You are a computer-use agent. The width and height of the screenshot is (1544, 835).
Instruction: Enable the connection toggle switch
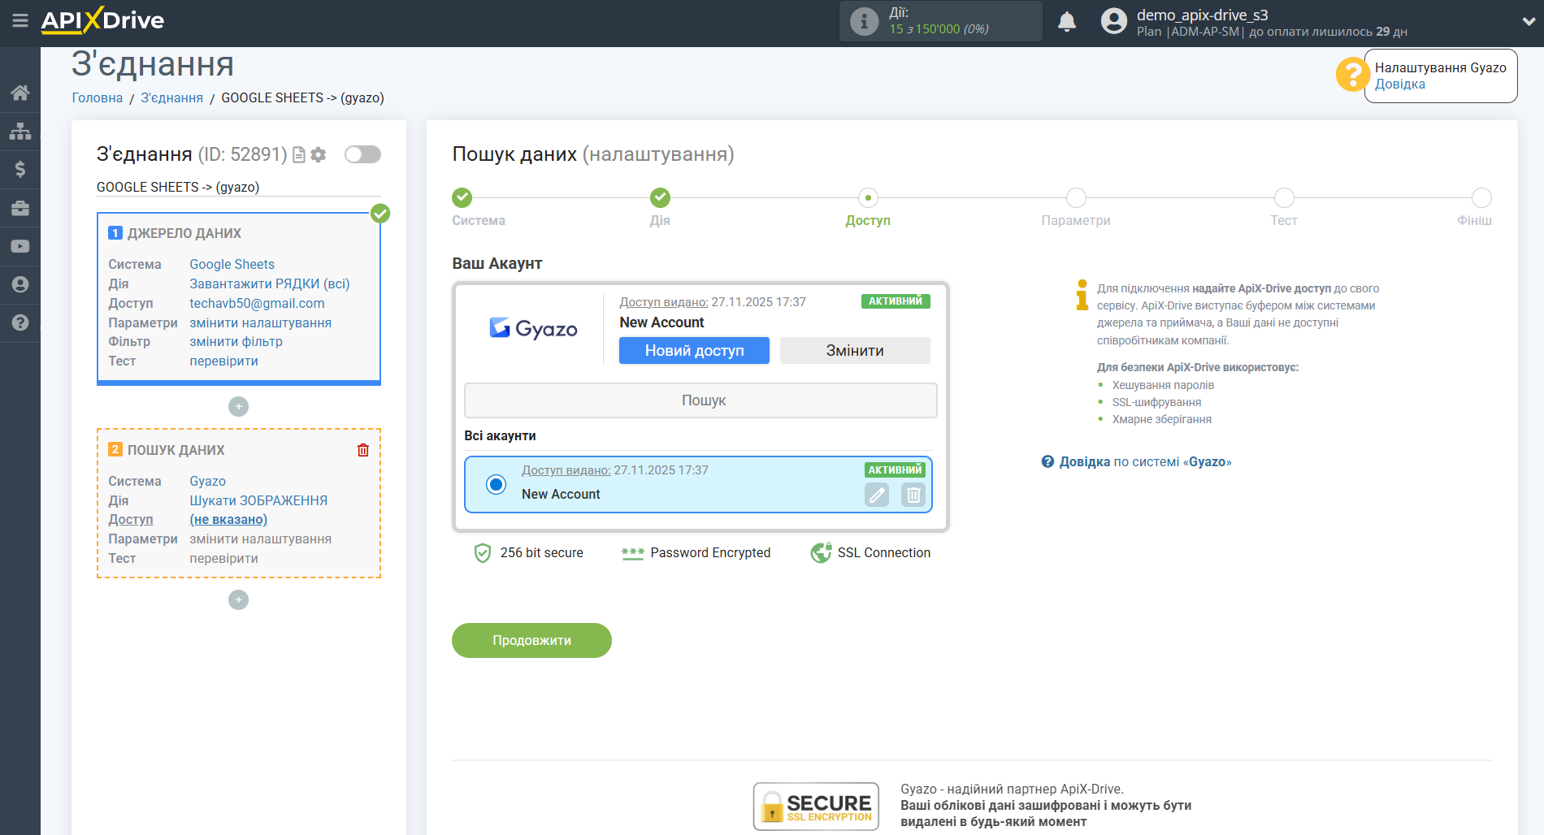pyautogui.click(x=362, y=154)
